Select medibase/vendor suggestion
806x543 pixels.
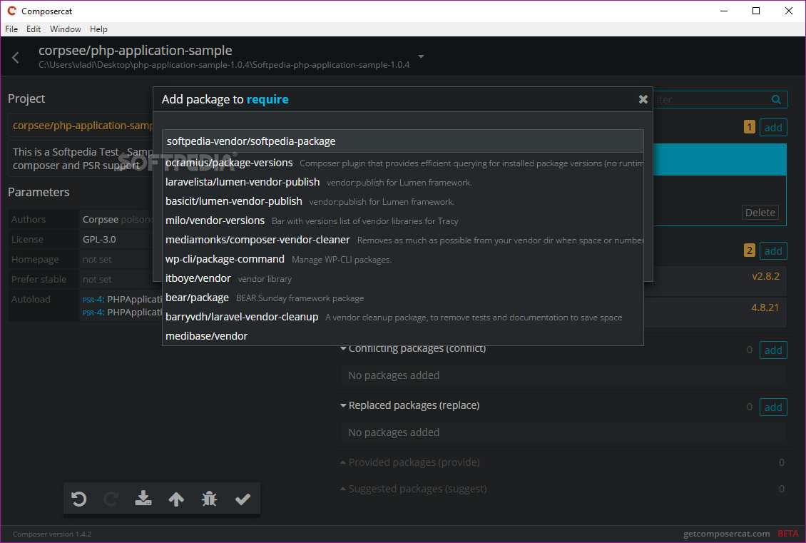(403, 336)
